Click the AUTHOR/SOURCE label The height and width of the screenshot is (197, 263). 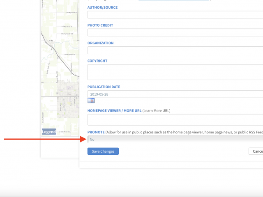click(102, 7)
